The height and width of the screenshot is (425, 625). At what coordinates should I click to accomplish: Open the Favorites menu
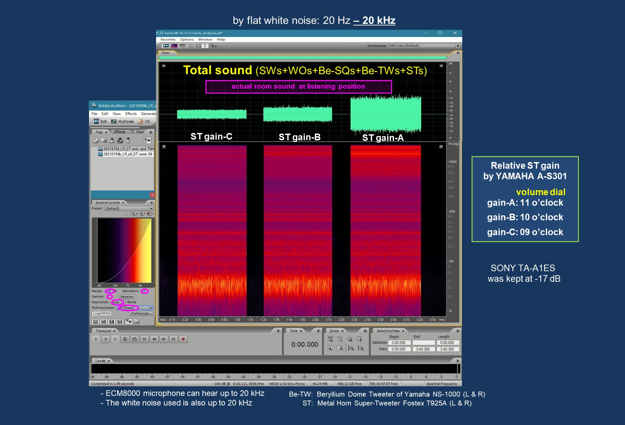(168, 39)
